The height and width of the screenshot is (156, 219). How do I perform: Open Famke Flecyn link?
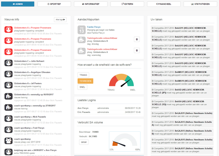[x=94, y=27]
